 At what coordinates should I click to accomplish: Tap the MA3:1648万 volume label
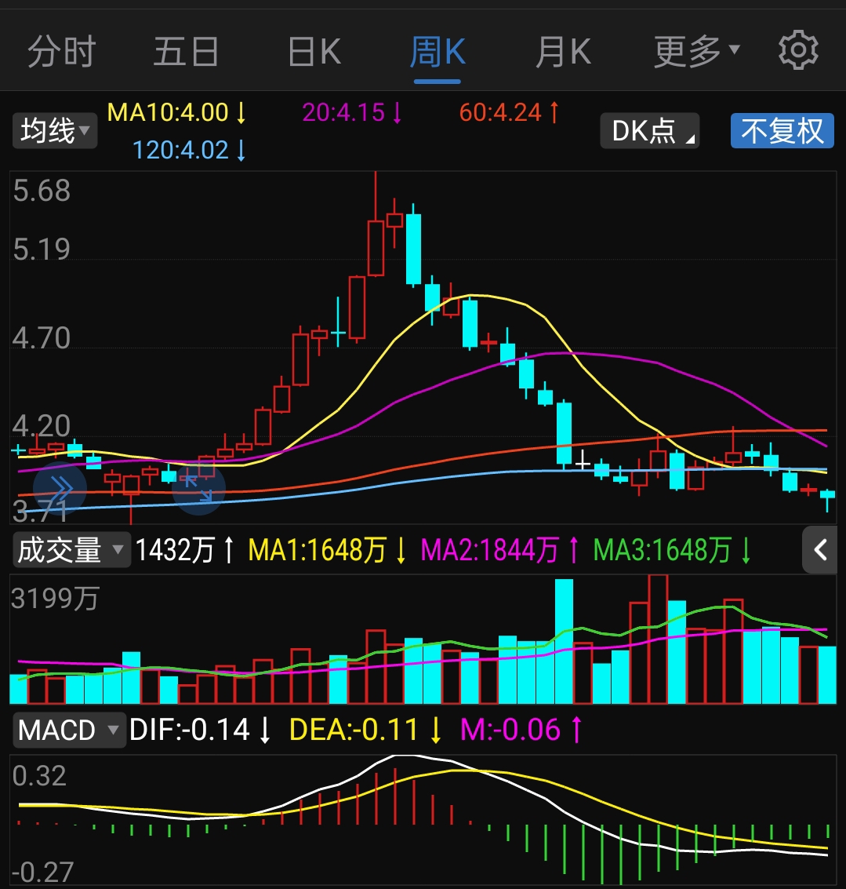click(x=672, y=550)
